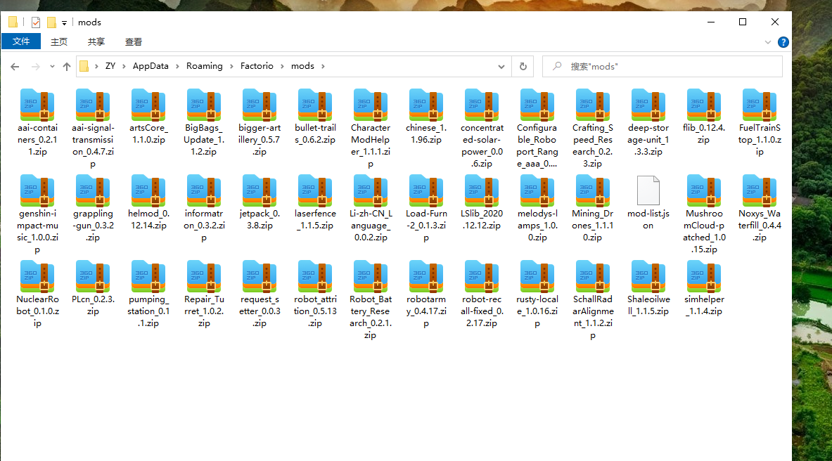
Task: Select the chinese_1.1.96.zip archive icon
Action: click(x=426, y=105)
